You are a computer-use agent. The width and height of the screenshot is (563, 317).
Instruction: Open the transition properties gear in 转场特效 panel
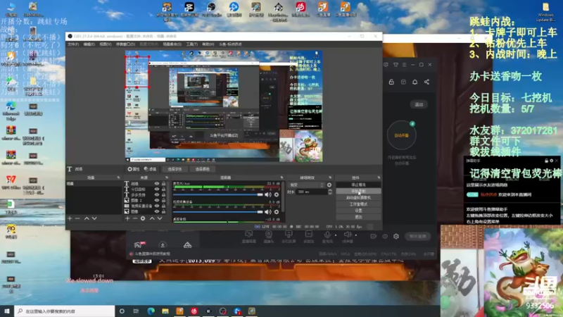pos(329,185)
